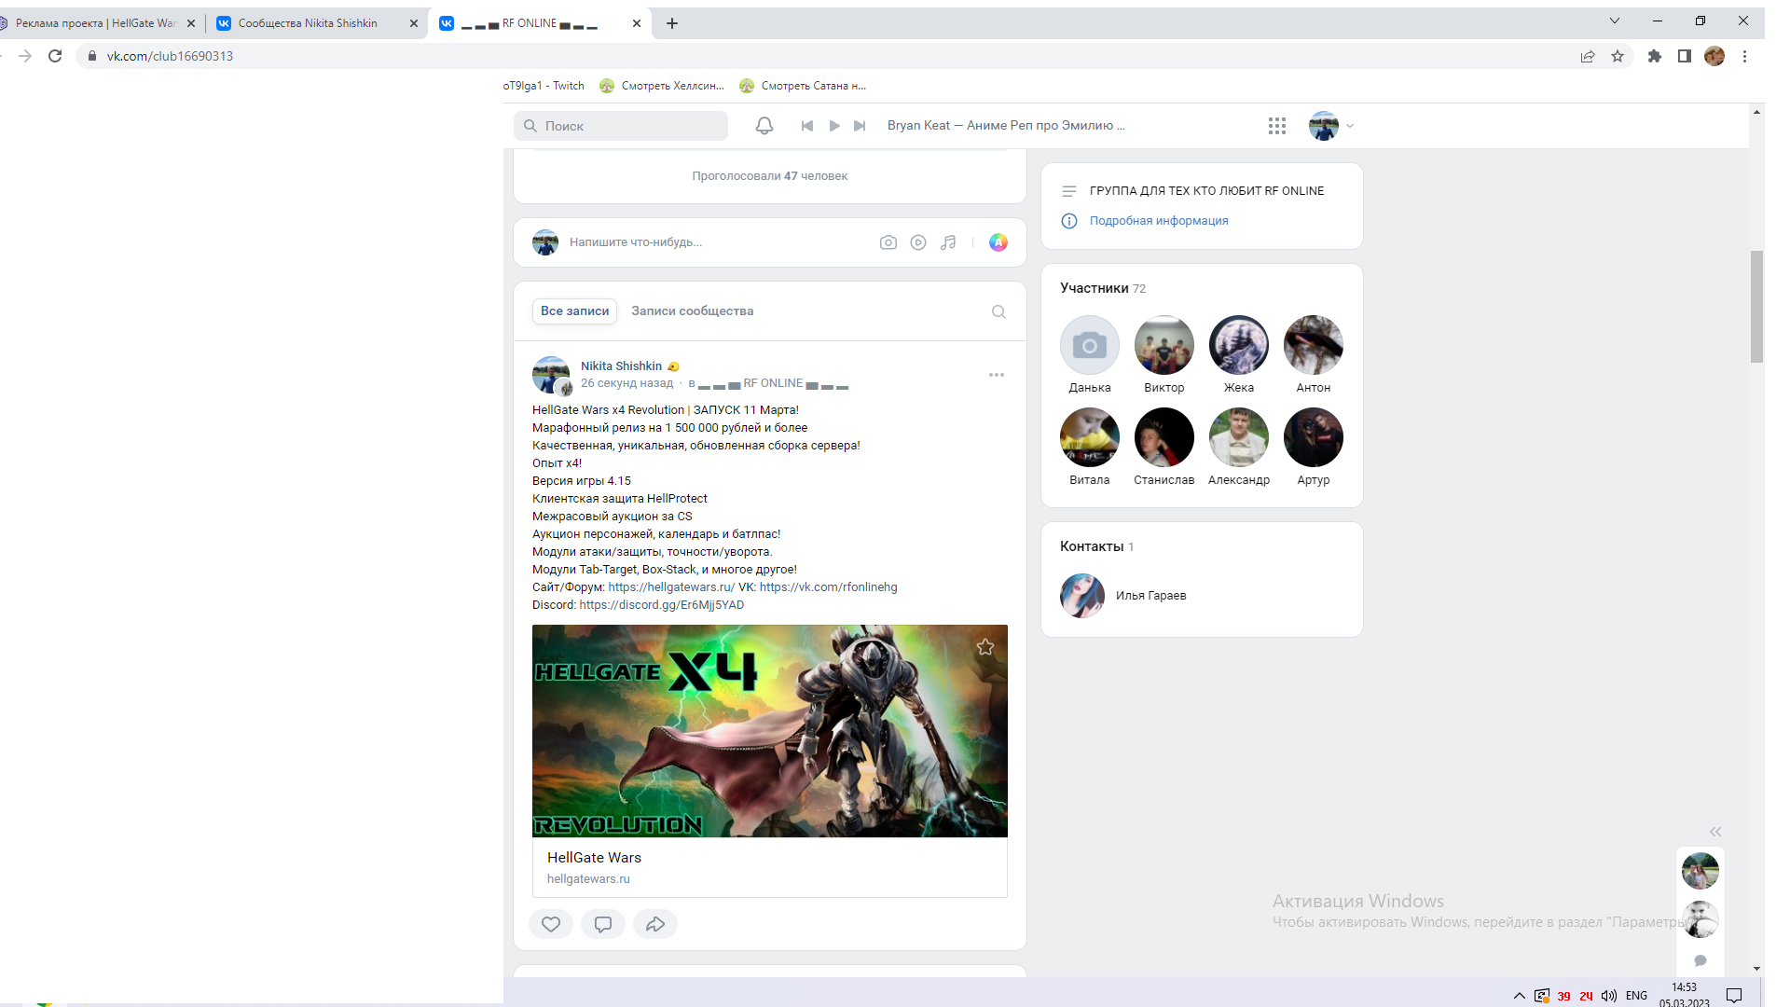This screenshot has height=1007, width=1790.
Task: Open Chrome three-dot menu
Action: coord(1744,56)
